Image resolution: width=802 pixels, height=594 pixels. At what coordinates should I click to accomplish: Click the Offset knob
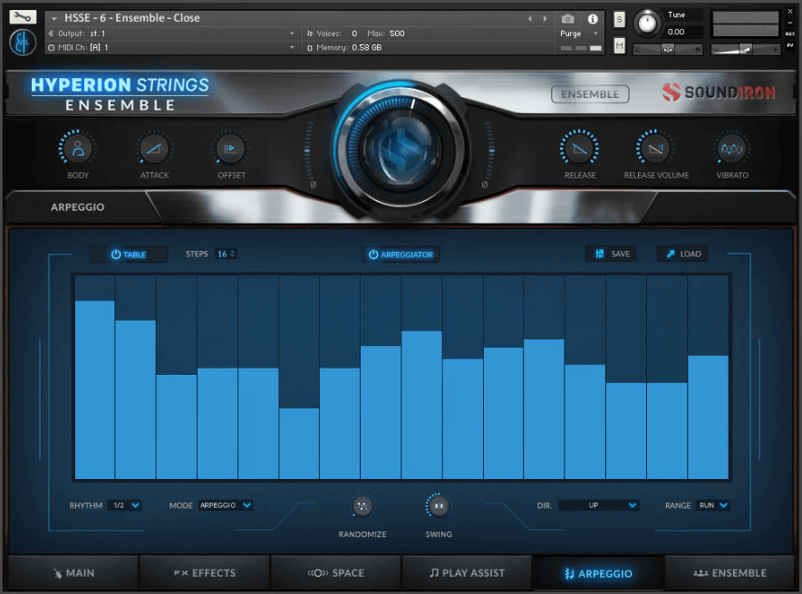230,148
